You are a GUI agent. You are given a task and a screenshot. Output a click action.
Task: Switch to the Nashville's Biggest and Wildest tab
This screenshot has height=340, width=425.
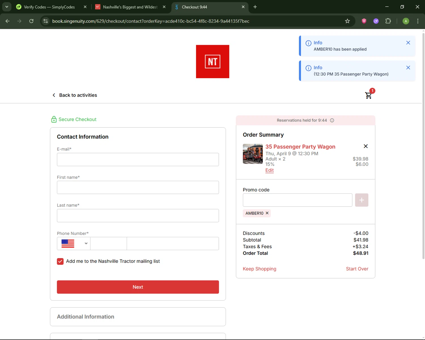coord(131,7)
